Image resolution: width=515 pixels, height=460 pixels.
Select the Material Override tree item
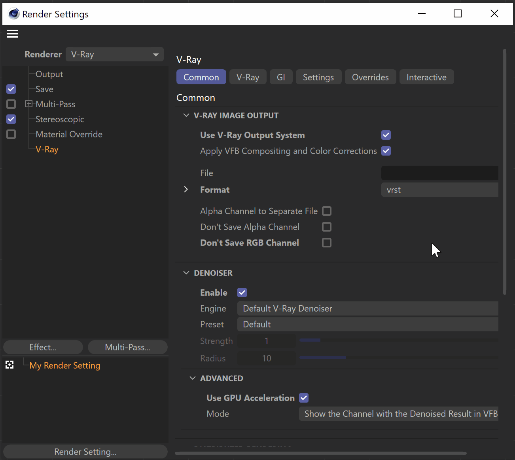tap(69, 134)
